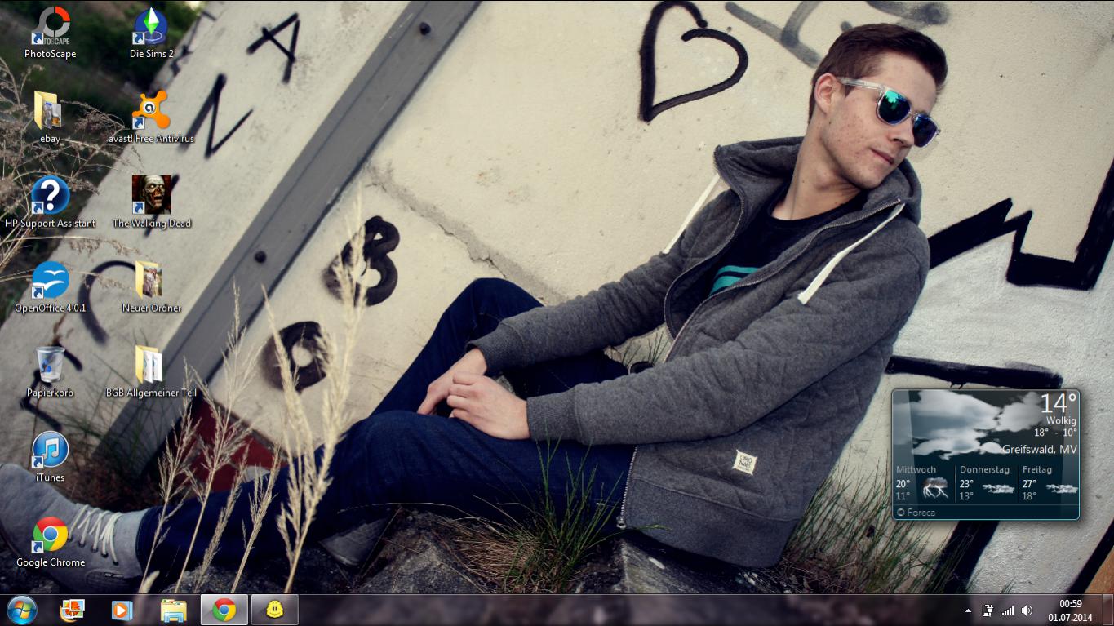
Task: Switch to the Chrome window in the taskbar
Action: coord(224,610)
